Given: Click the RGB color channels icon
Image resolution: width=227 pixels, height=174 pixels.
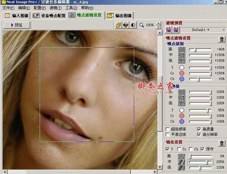Looking at the screenshot, I should (126, 25).
